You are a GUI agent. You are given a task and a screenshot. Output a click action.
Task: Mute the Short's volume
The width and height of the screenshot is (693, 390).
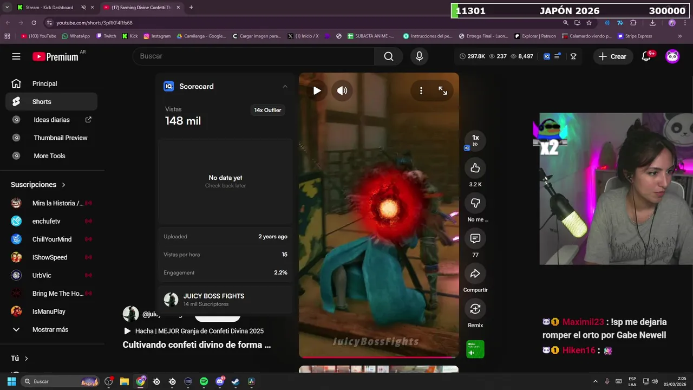342,90
